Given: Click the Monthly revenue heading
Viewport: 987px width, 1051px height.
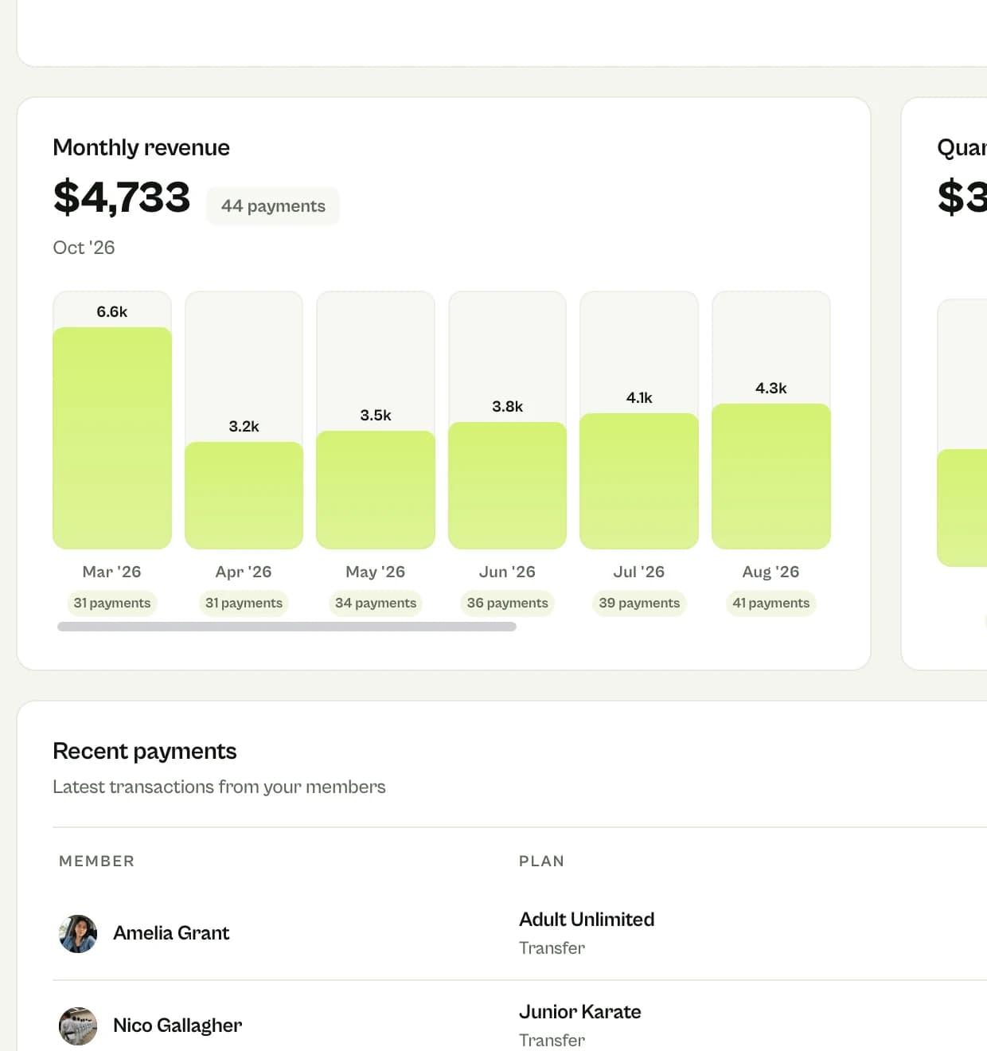Looking at the screenshot, I should pos(141,147).
